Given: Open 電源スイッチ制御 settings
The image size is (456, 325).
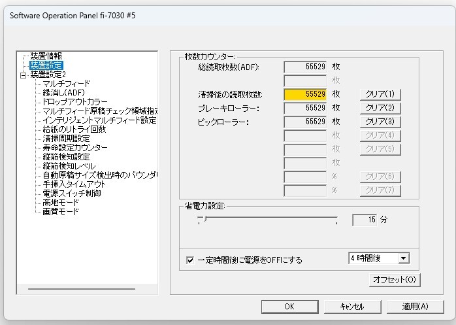Looking at the screenshot, I should [x=71, y=194].
